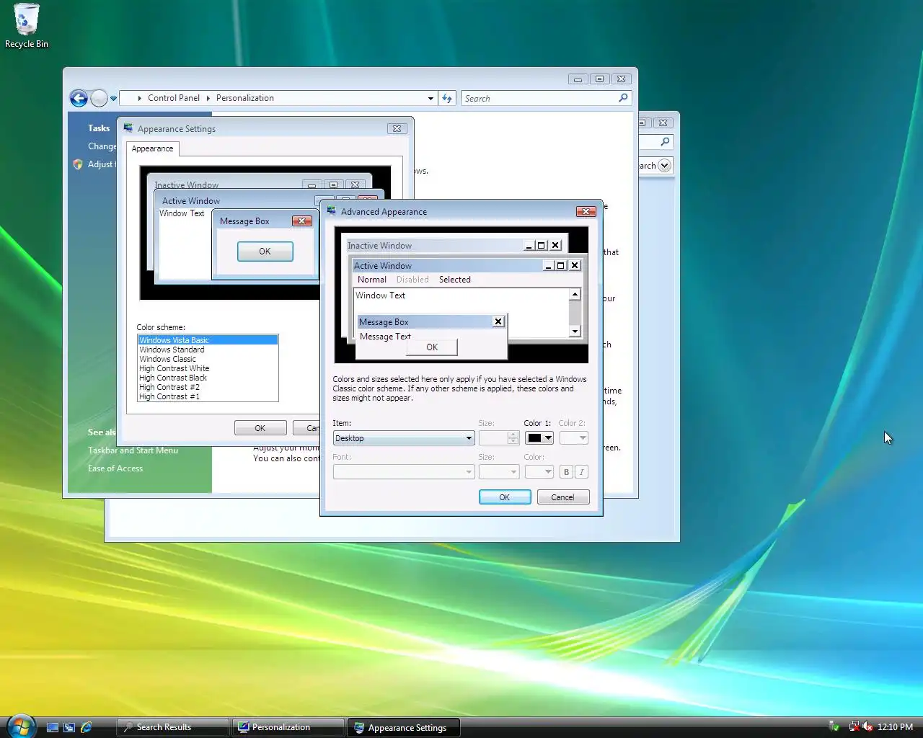Select High Contrast Black scheme
923x738 pixels.
click(208, 378)
